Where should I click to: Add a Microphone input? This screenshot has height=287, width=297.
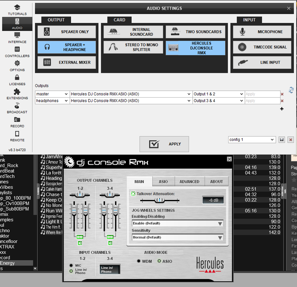[x=262, y=32]
